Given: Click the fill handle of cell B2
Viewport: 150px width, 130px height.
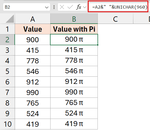Looking at the screenshot, I should tap(97, 45).
